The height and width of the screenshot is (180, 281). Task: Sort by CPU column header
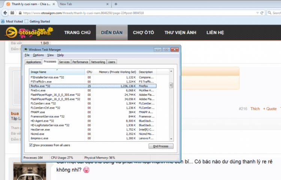pyautogui.click(x=89, y=72)
